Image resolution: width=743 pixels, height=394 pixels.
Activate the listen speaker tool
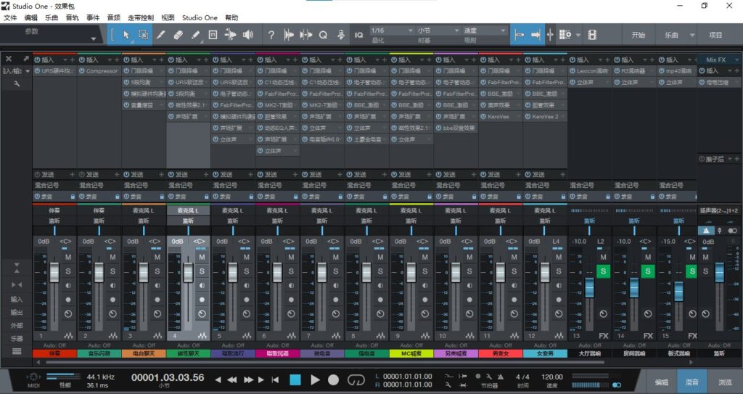coord(248,35)
